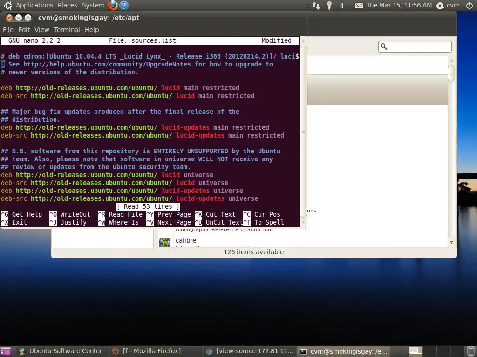Open the mail envelope indicator menu
Image resolution: width=477 pixels, height=357 pixels.
tap(359, 6)
